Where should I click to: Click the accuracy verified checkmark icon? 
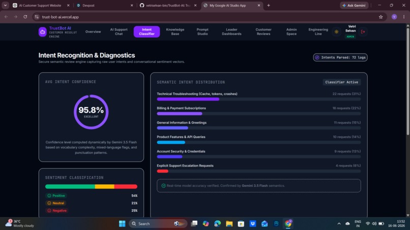pos(163,186)
